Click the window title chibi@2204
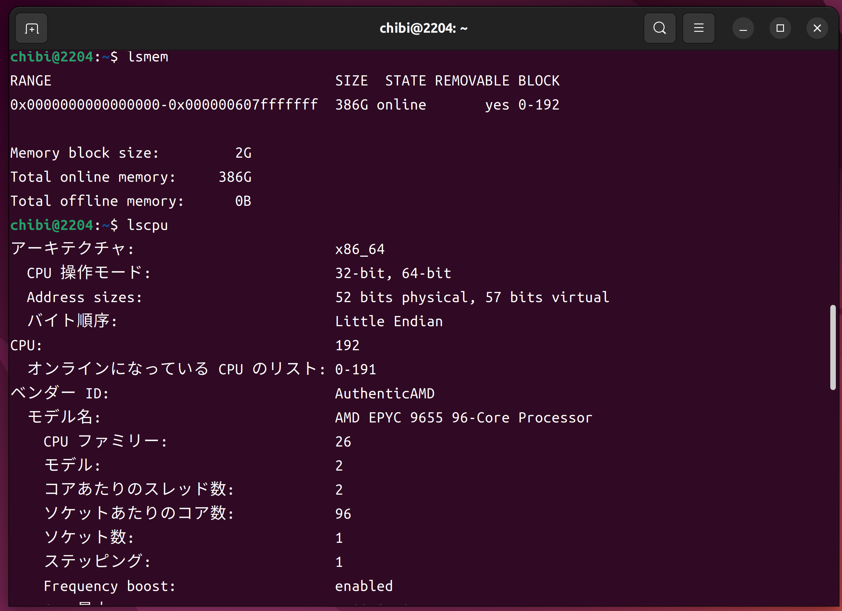The image size is (842, 611). 423,28
